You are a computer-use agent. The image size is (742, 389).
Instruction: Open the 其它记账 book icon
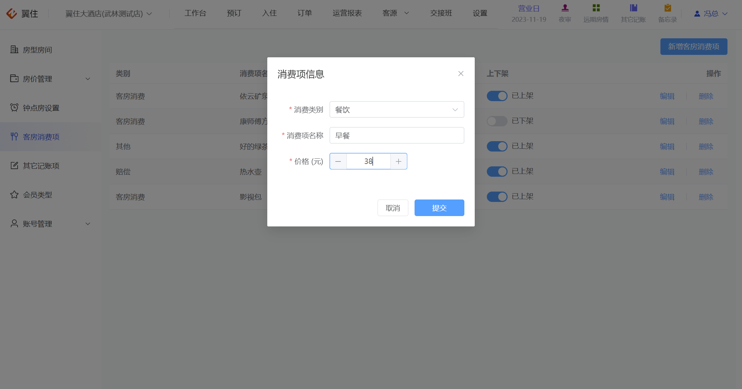(633, 8)
